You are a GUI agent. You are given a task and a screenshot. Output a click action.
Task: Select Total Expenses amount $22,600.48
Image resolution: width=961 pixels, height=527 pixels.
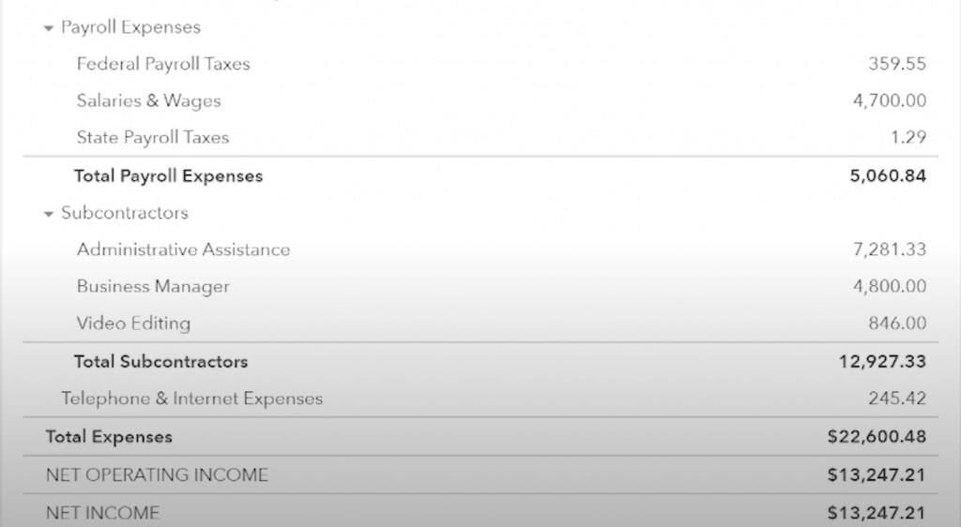pos(877,437)
